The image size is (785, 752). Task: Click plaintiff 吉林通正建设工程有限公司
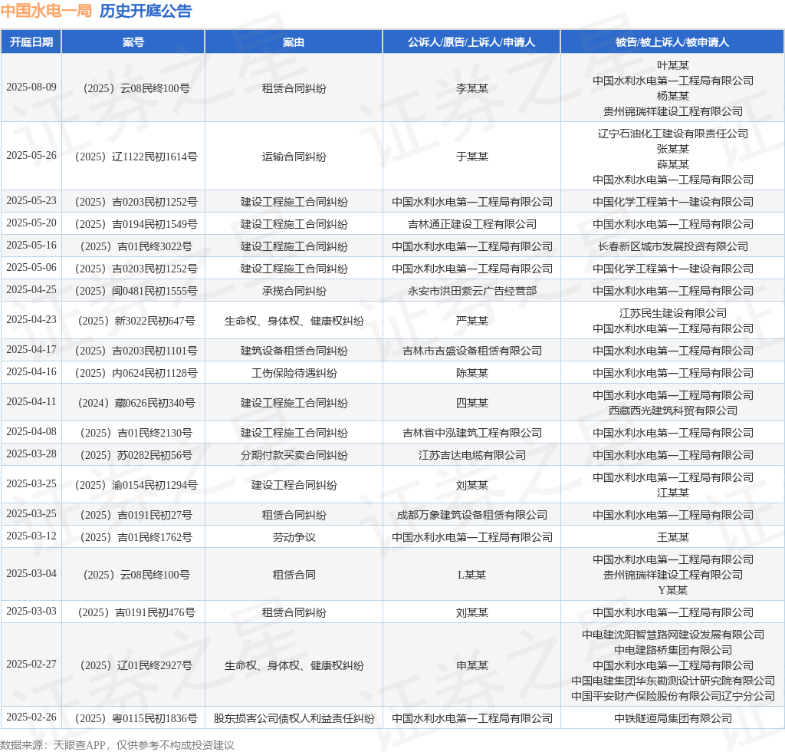pyautogui.click(x=471, y=224)
